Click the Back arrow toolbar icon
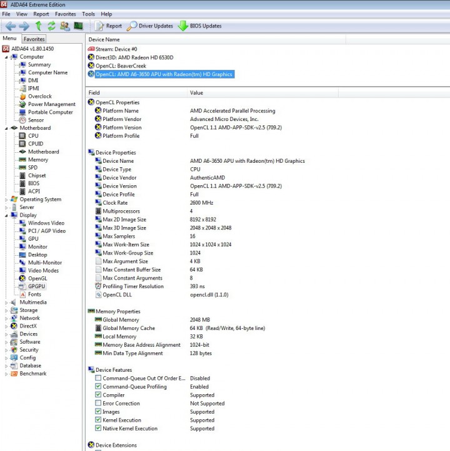Image resolution: width=450 pixels, height=451 pixels. click(11, 26)
